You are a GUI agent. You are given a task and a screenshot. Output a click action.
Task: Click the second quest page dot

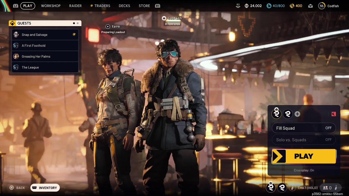[x=78, y=23]
